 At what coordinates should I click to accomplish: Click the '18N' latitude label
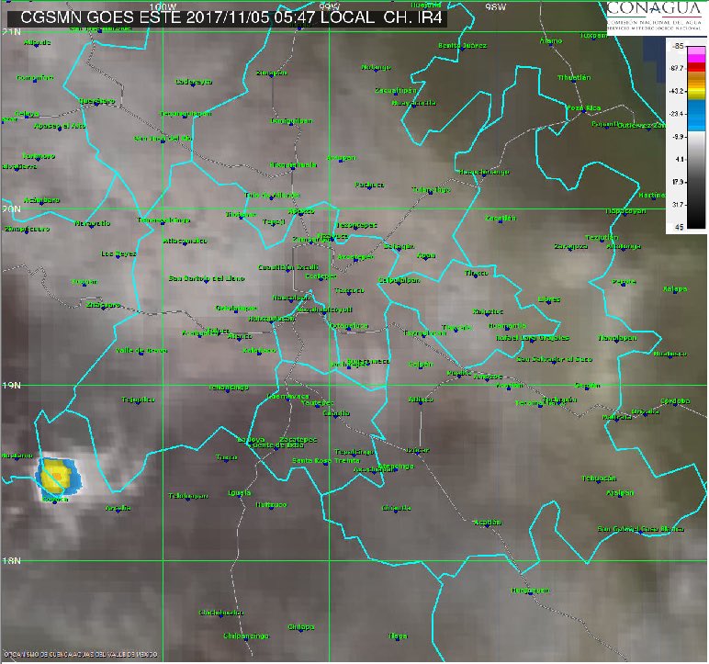point(11,561)
